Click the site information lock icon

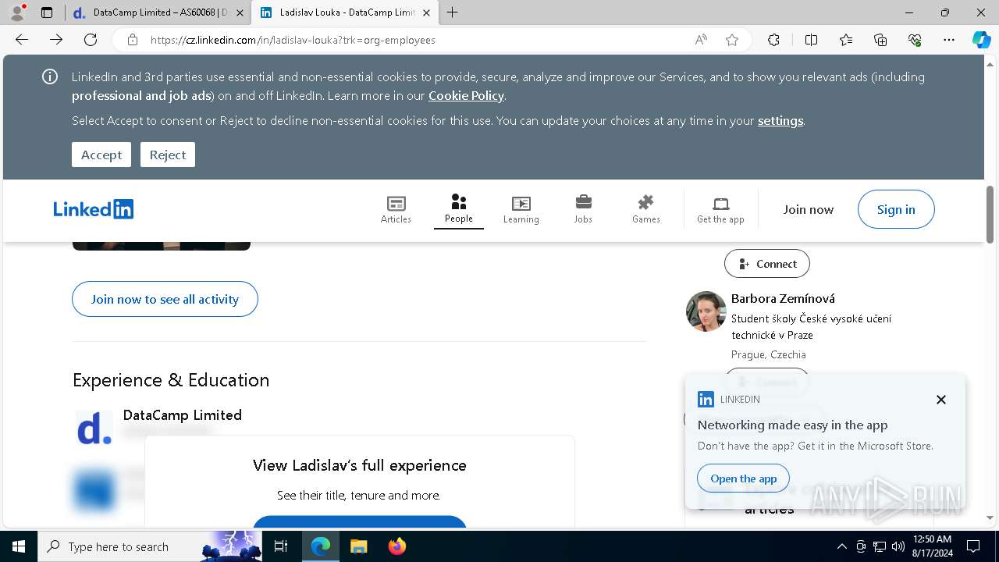tap(133, 40)
